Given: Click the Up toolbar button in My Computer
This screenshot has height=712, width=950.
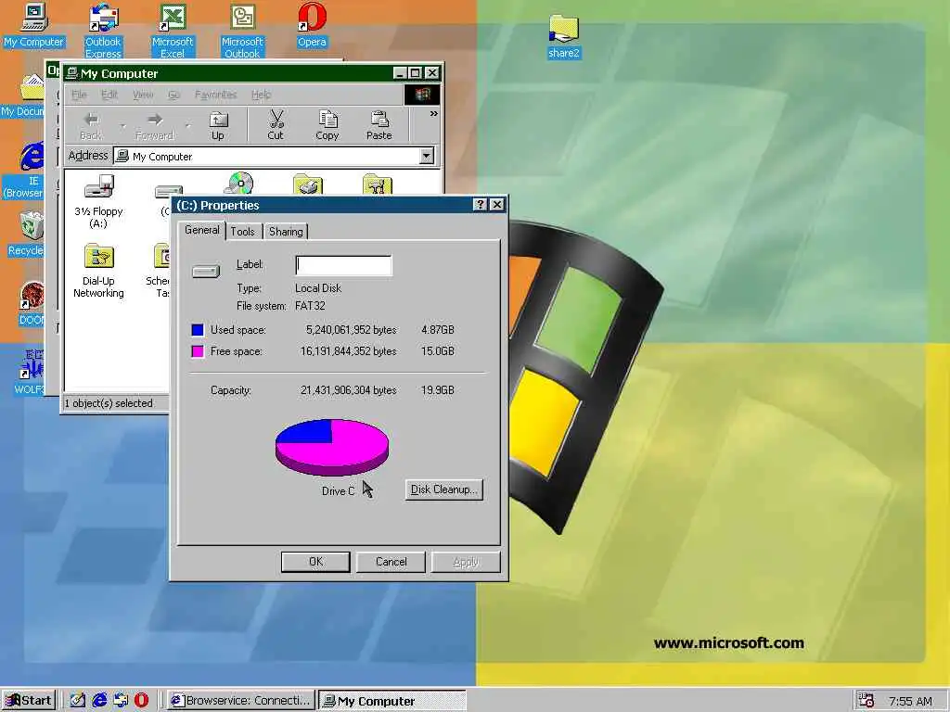Looking at the screenshot, I should pyautogui.click(x=217, y=126).
